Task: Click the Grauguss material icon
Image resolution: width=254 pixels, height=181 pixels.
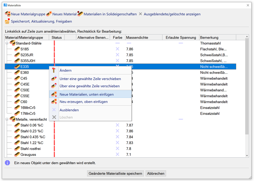Action: pyautogui.click(x=17, y=155)
